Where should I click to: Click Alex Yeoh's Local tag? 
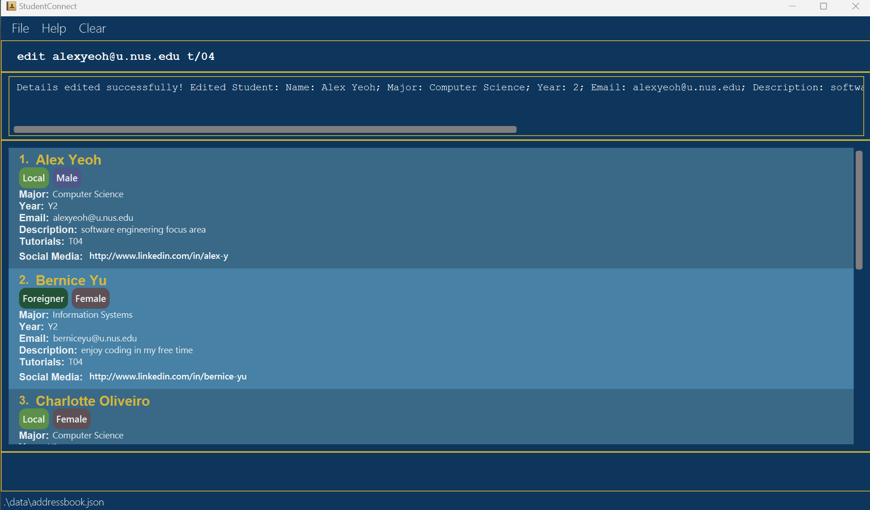[34, 178]
